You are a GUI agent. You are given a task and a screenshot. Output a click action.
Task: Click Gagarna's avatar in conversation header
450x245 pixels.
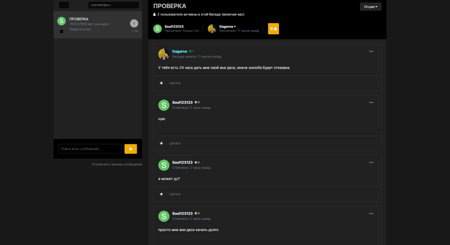pyautogui.click(x=212, y=29)
